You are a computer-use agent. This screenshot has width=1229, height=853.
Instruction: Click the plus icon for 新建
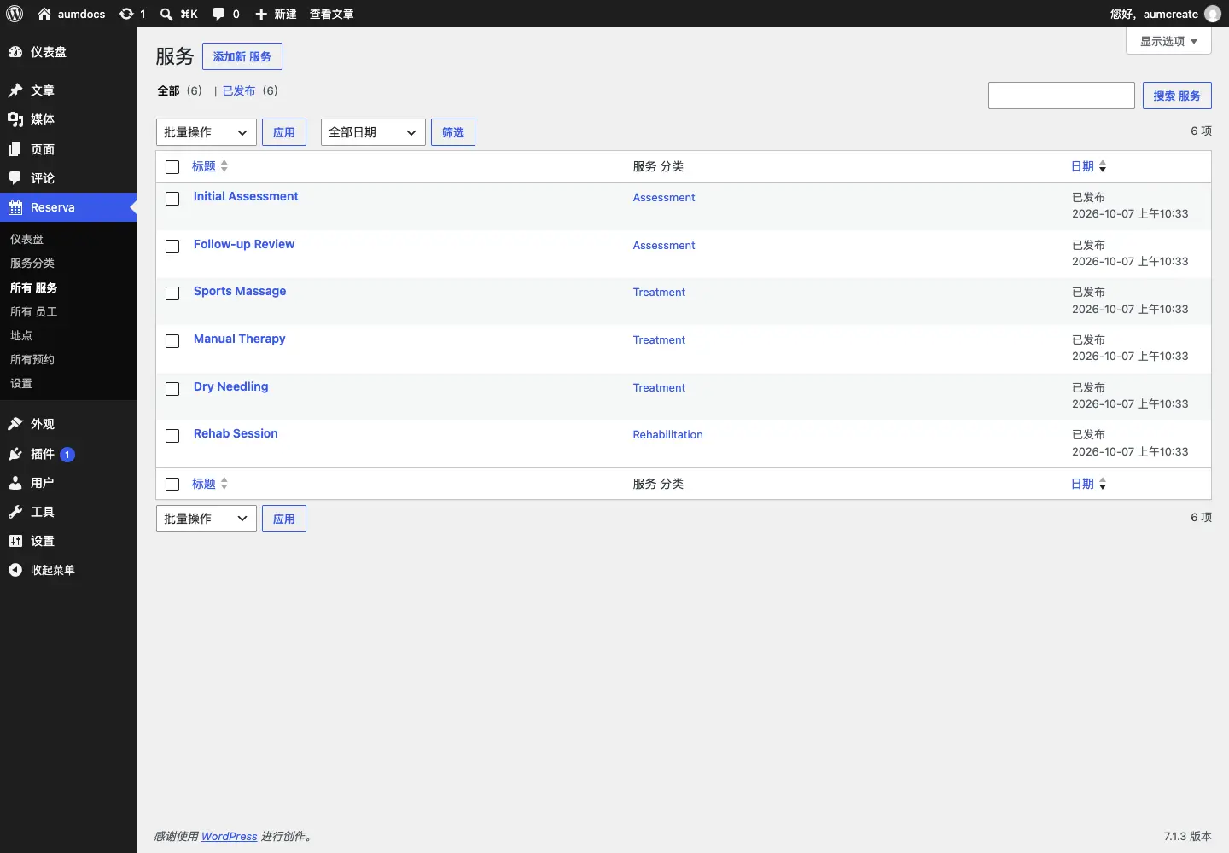click(x=261, y=14)
